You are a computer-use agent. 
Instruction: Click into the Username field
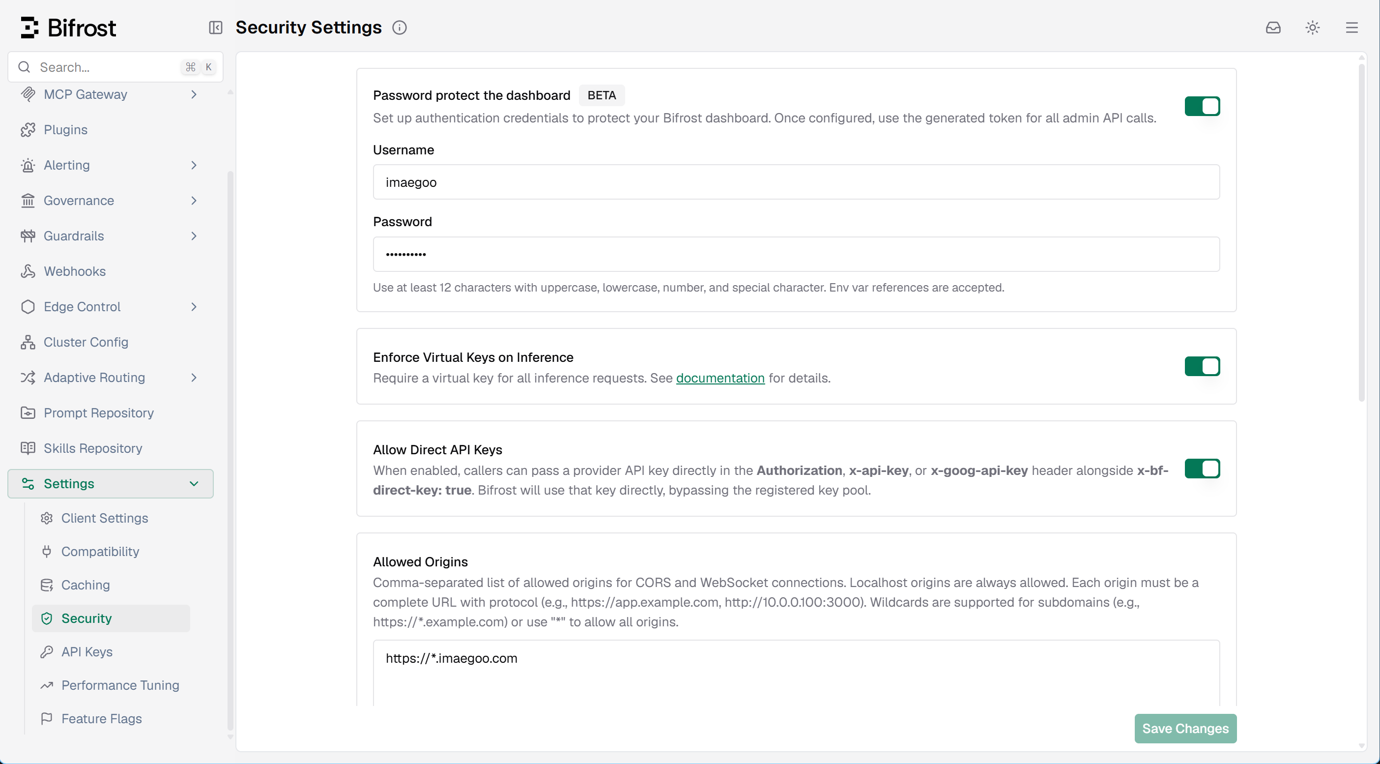[796, 182]
